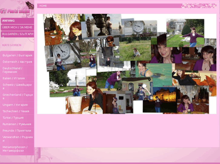The image size is (220, 164).
Task: Open Schweiz / Швейцария category
Action: point(17,87)
